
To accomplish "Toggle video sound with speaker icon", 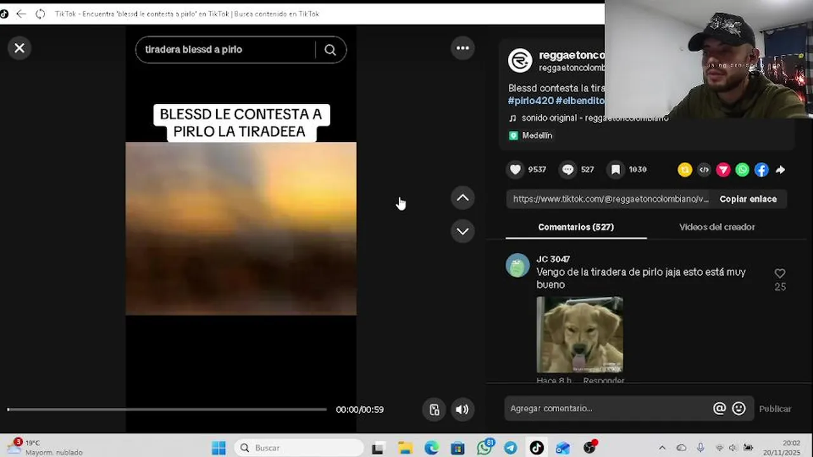I will 462,409.
